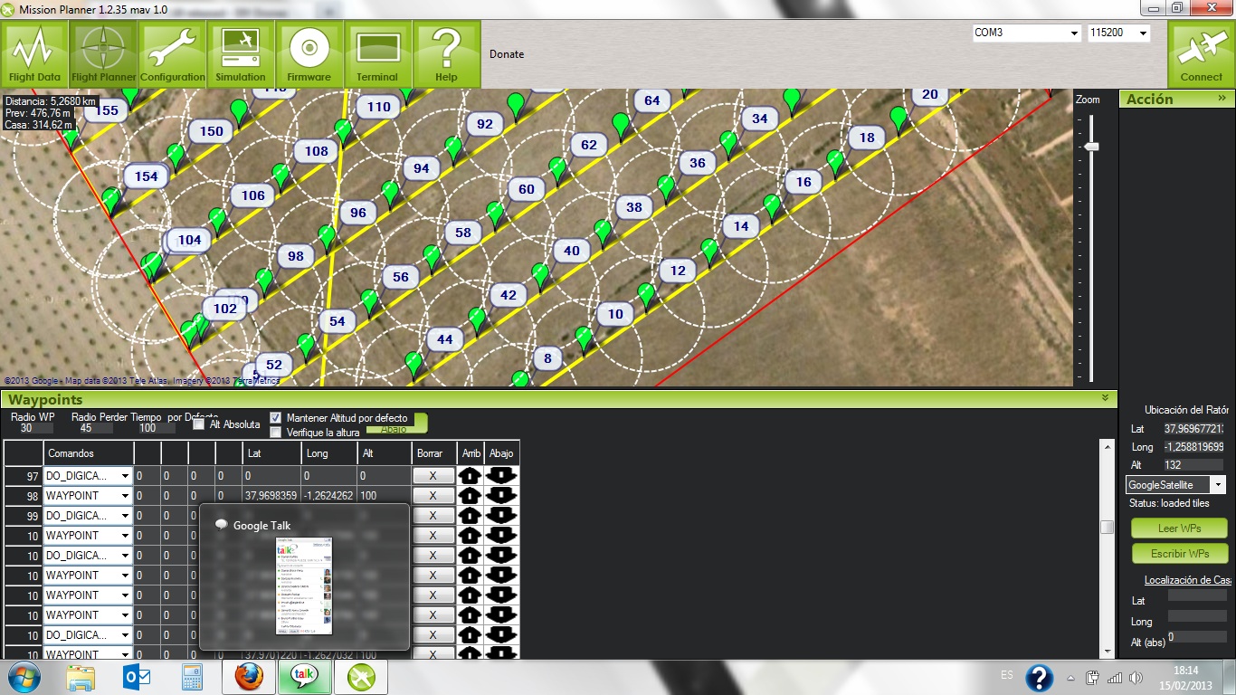Open the Configuration wrench icon
Screen dimensions: 1236x695
pyautogui.click(x=172, y=54)
